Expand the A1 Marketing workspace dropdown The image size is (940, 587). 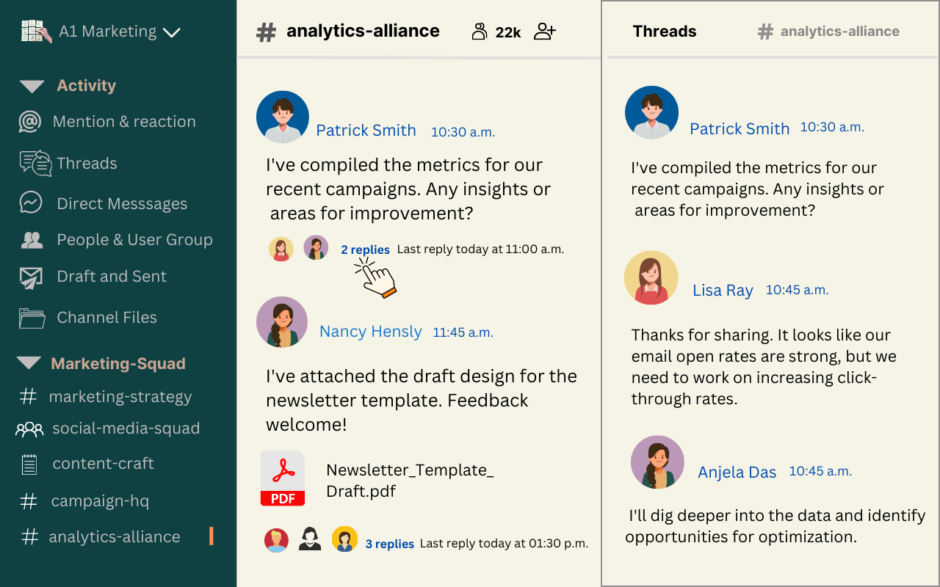point(171,32)
